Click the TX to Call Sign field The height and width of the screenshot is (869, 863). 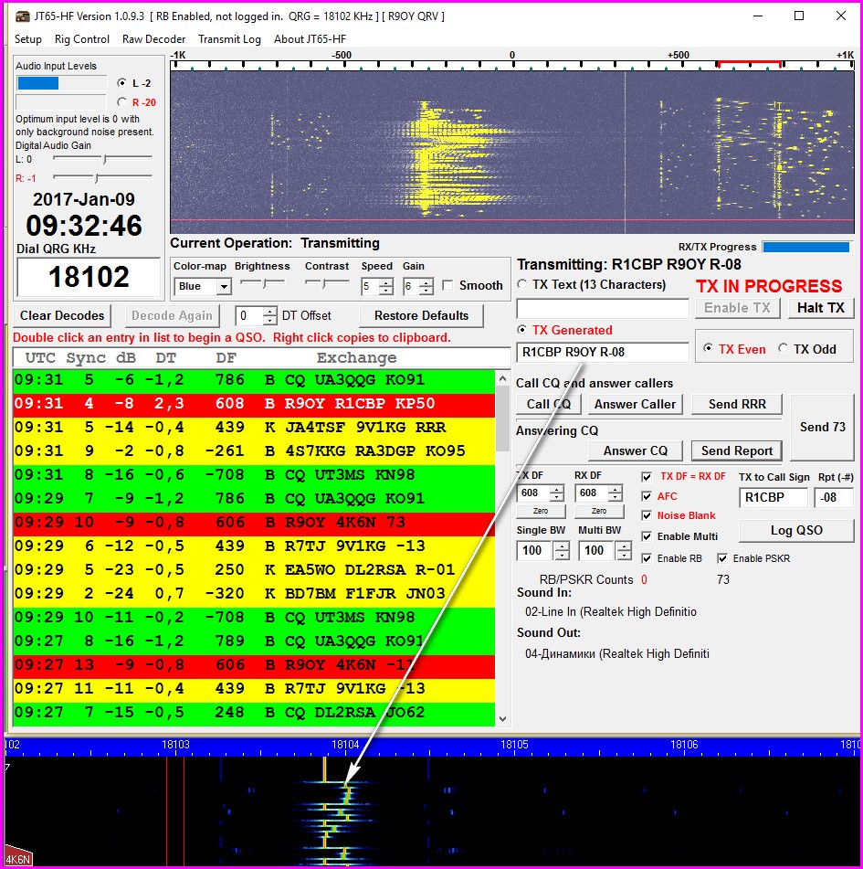[773, 498]
